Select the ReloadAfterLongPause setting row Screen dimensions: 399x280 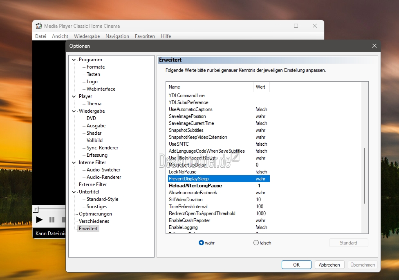(219, 186)
